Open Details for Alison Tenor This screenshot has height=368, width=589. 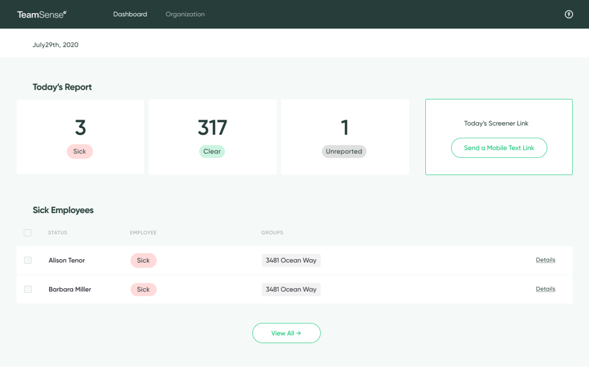(x=546, y=260)
